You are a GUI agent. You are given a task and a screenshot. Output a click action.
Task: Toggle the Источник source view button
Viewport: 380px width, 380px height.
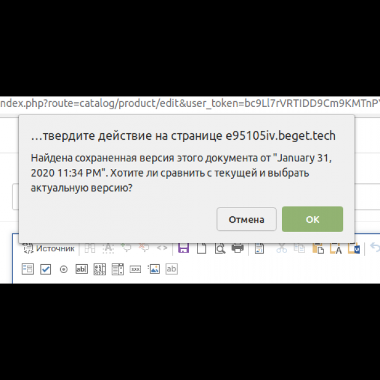pos(49,248)
